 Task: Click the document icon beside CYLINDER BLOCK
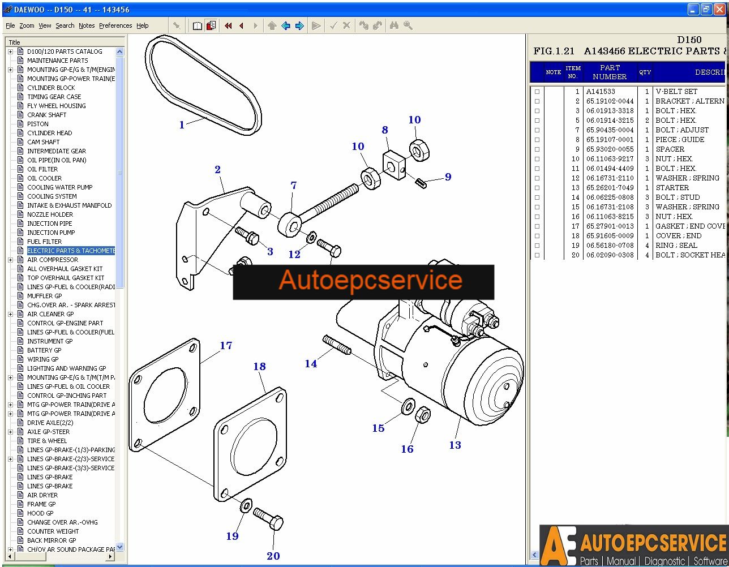click(20, 88)
